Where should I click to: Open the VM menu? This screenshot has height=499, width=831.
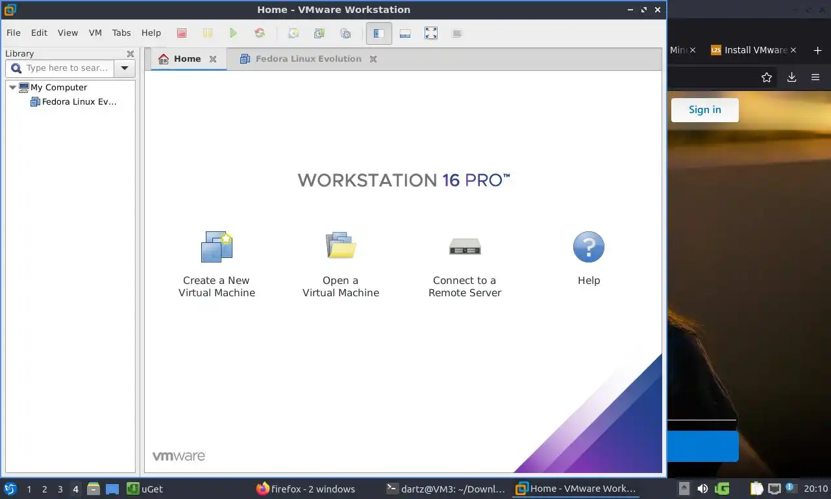tap(95, 33)
